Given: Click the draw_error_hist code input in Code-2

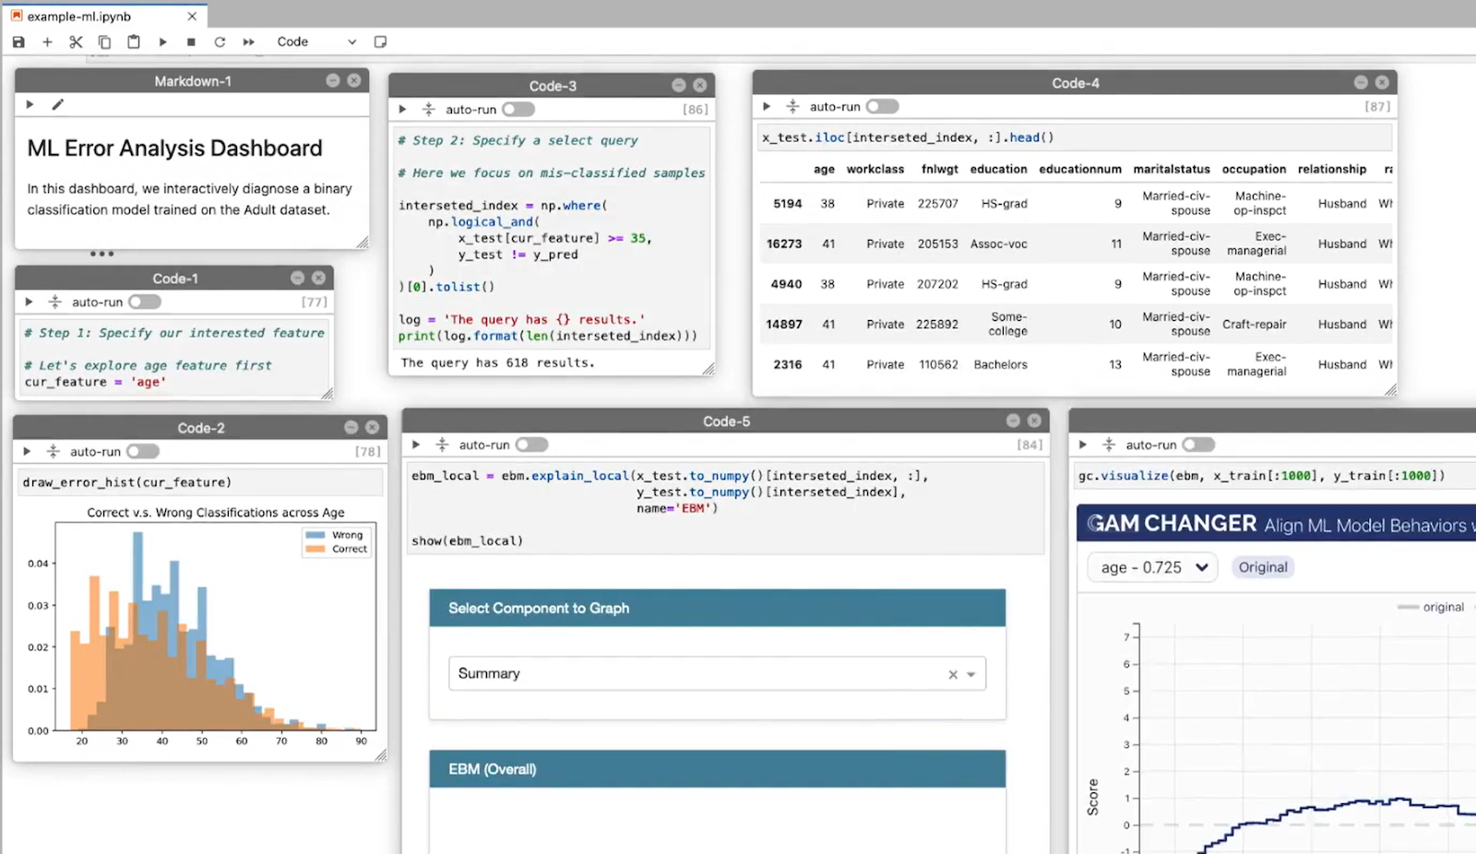Looking at the screenshot, I should click(x=199, y=482).
